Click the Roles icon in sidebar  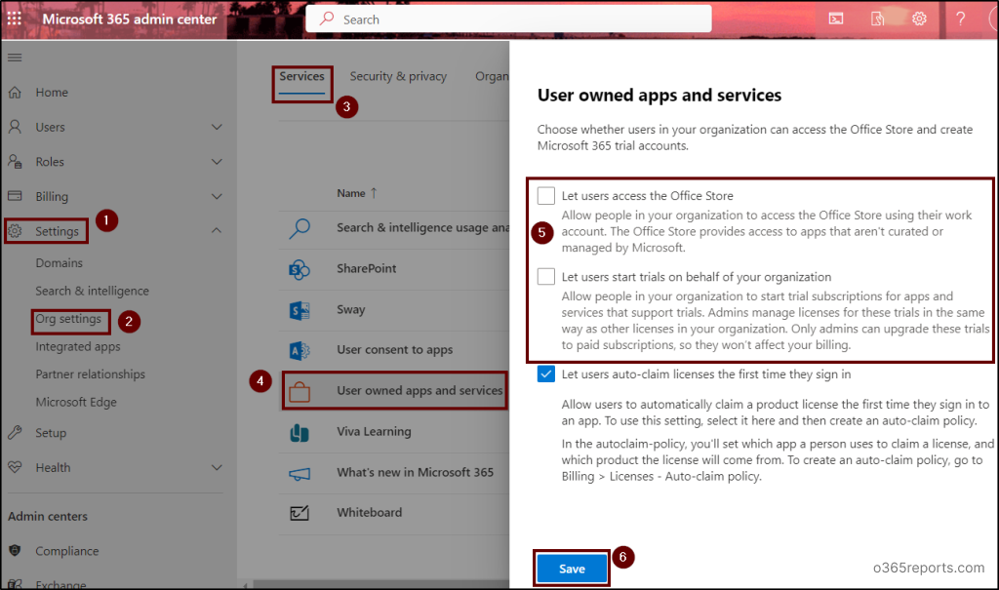pos(15,162)
